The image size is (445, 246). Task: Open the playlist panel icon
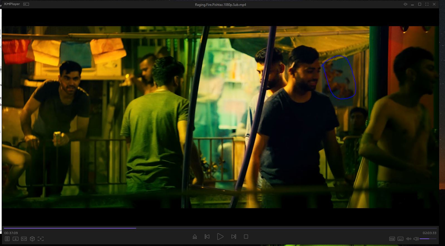tap(7, 239)
